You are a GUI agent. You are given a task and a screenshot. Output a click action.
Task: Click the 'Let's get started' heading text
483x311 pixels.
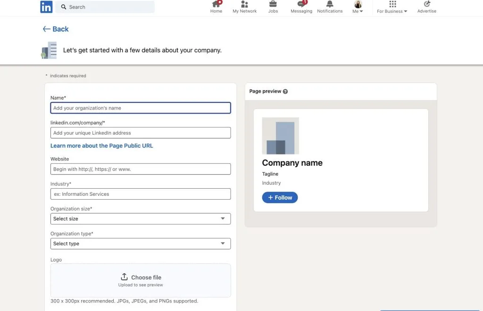click(142, 50)
